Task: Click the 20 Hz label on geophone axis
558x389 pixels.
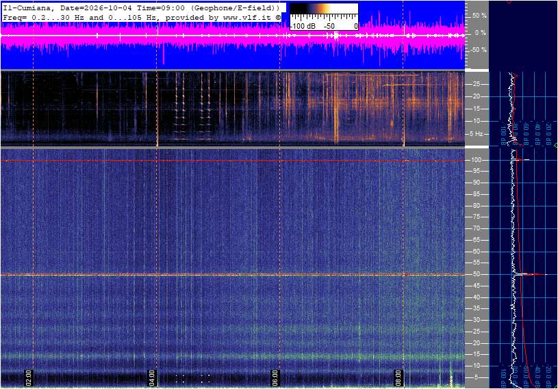Action: pos(476,96)
